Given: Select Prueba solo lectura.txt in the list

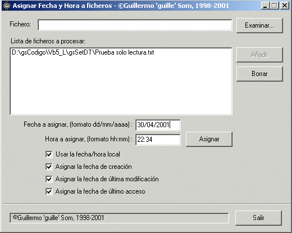Looking at the screenshot, I should click(x=83, y=52).
